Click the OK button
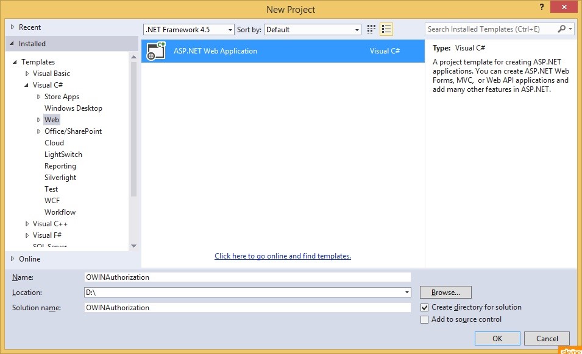This screenshot has width=582, height=354. click(x=497, y=338)
